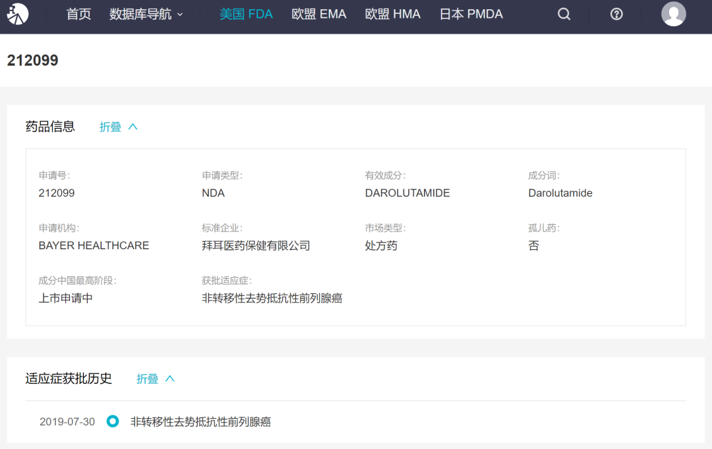Open the search magnifier icon
Viewport: 712px width, 449px height.
[564, 14]
